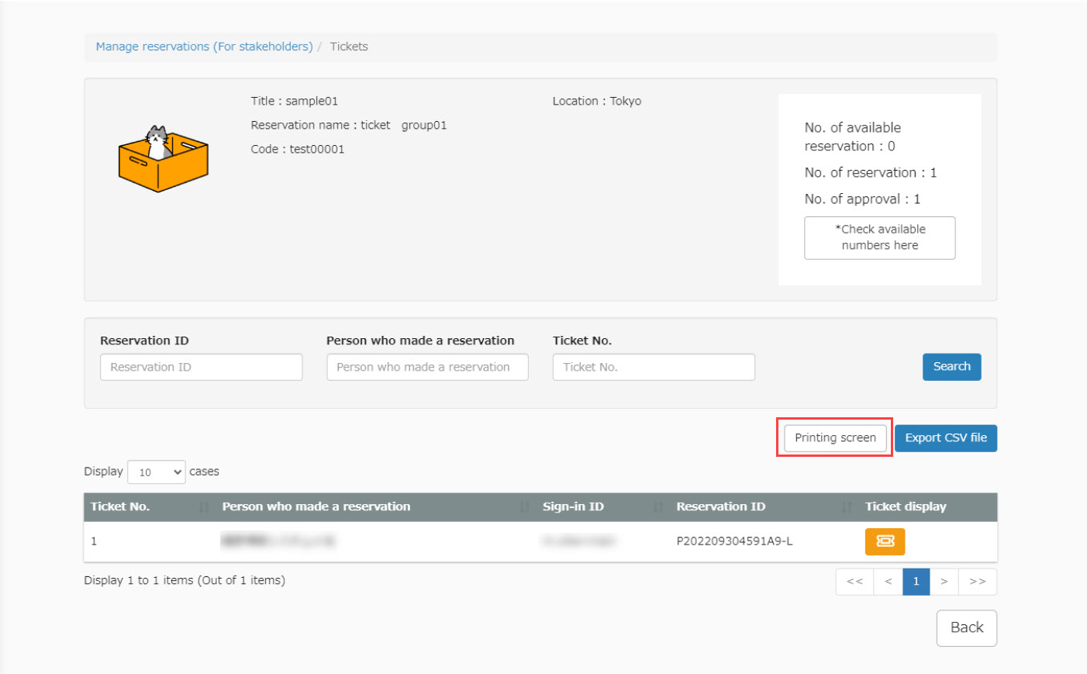Screen dimensions: 1087x674
Task: Open the orange ticket display icon
Action: [885, 541]
